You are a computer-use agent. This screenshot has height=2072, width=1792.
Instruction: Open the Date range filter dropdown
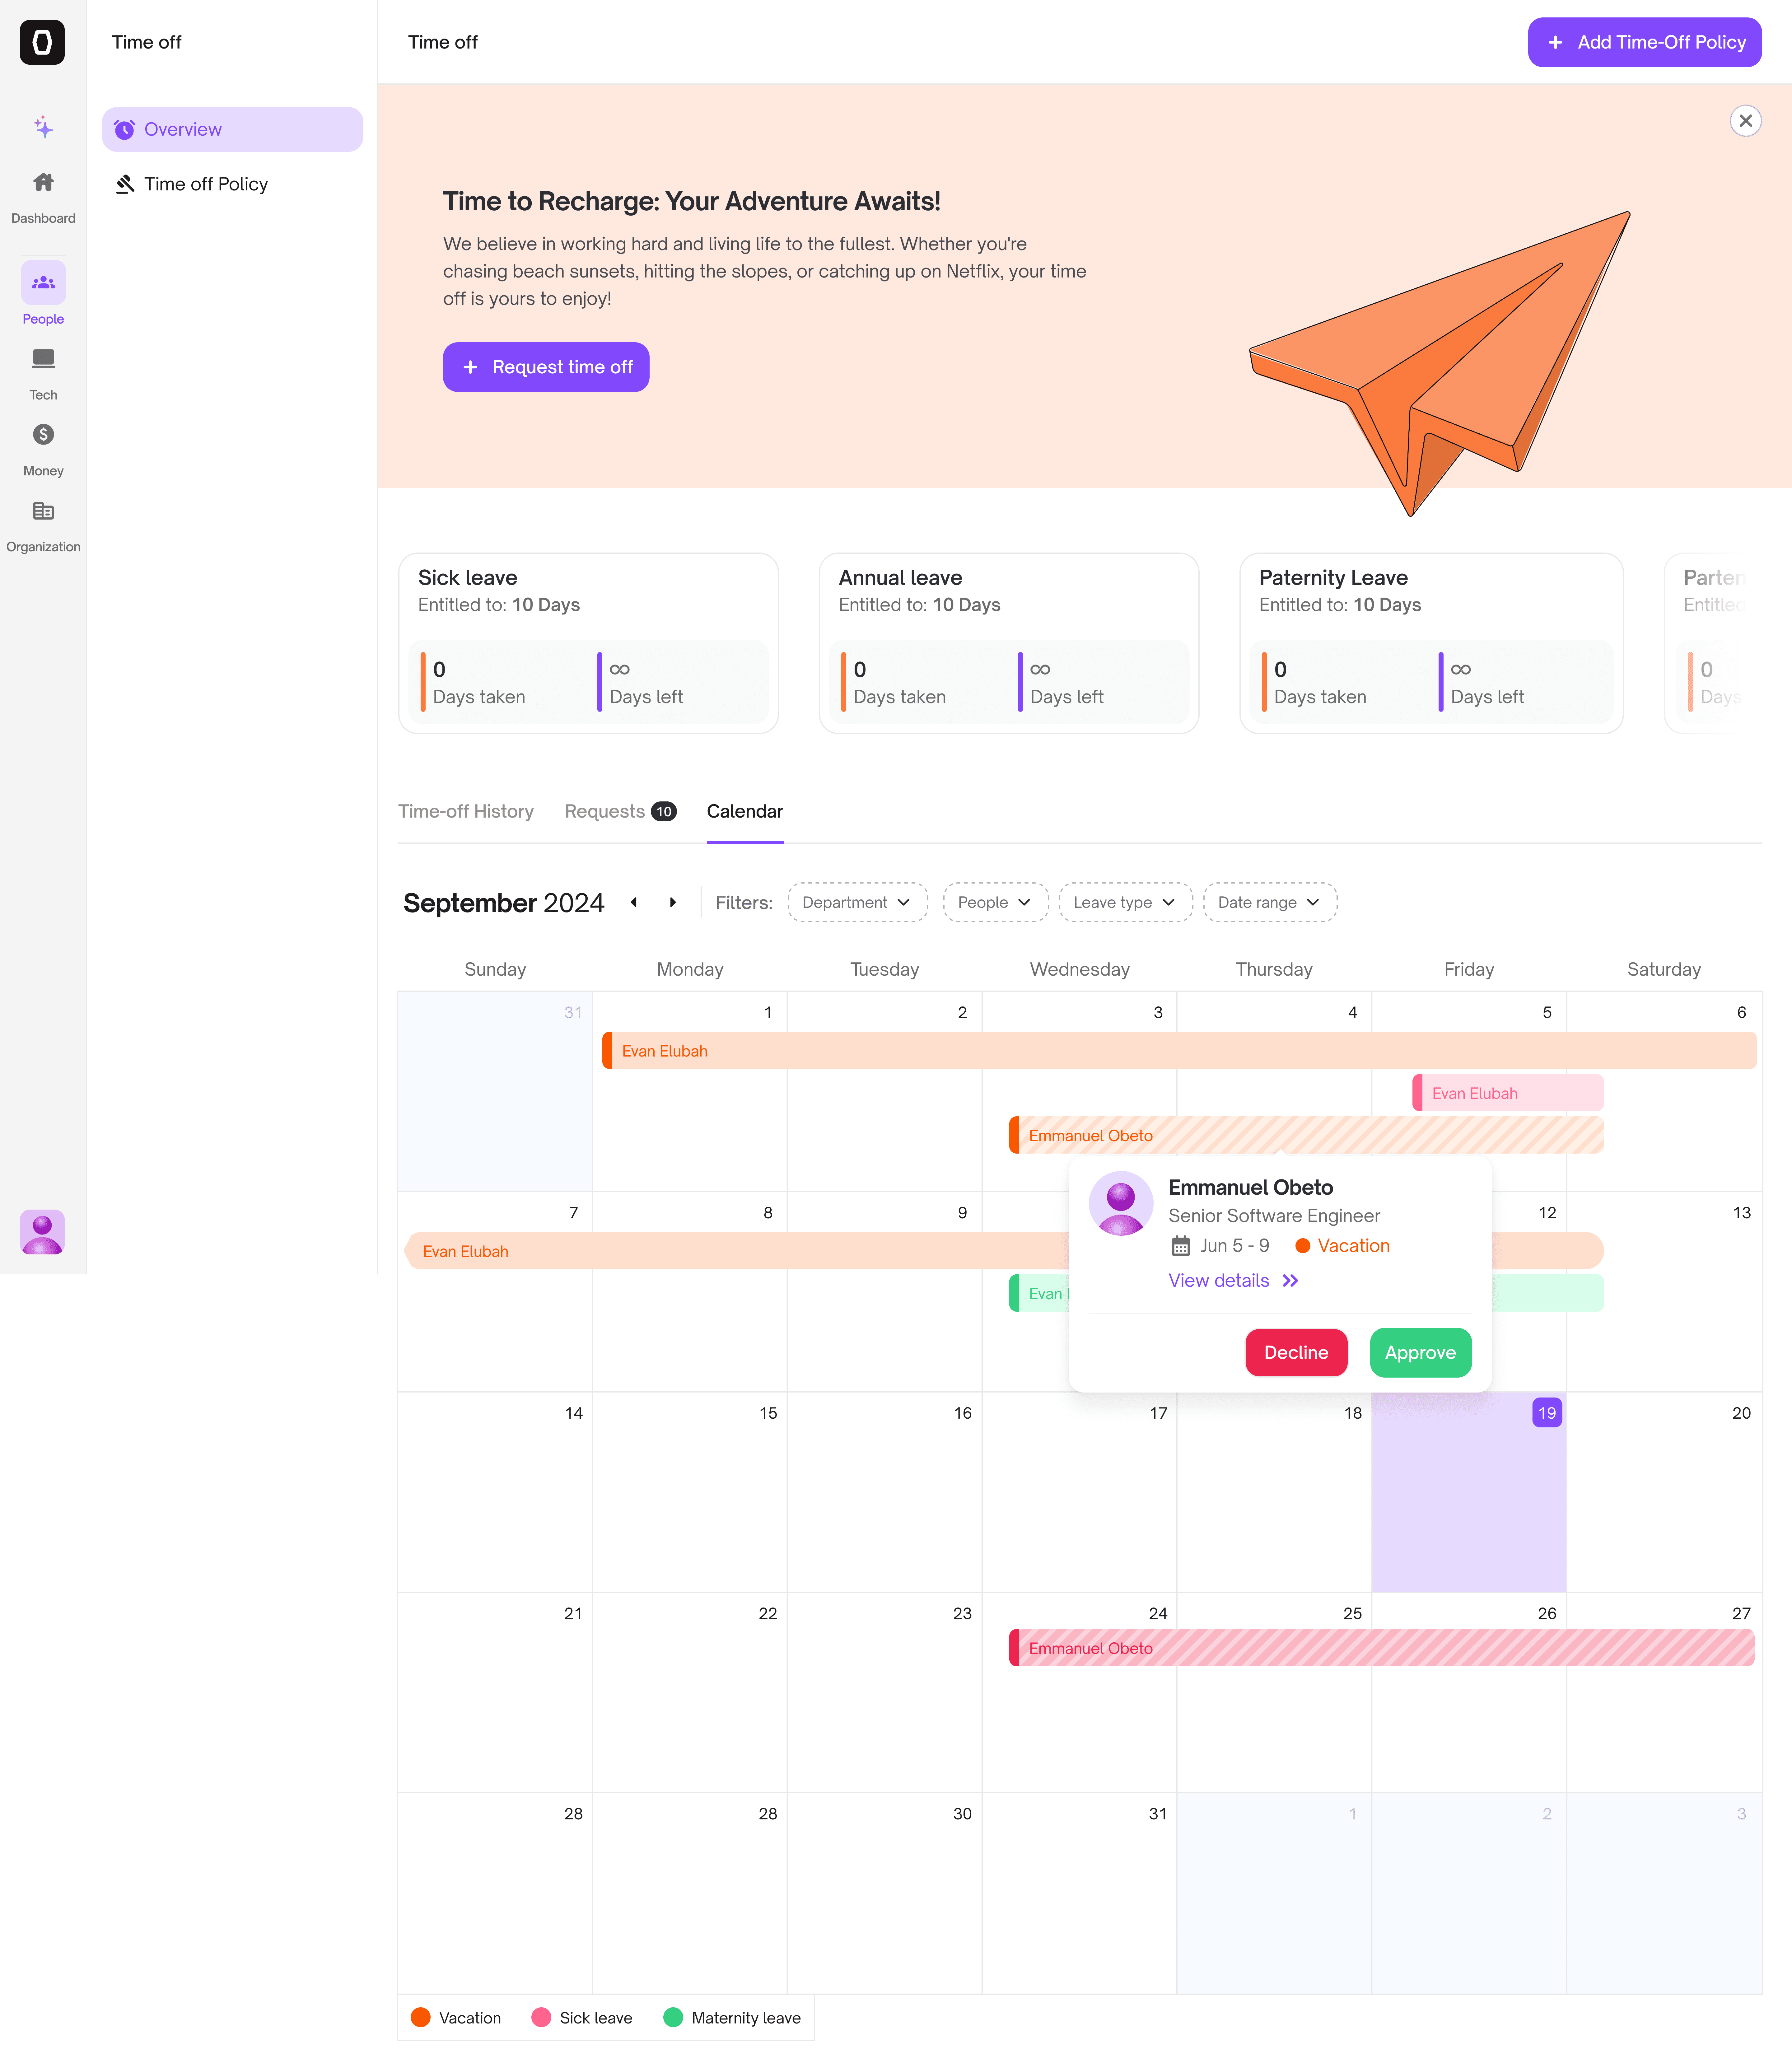point(1270,902)
